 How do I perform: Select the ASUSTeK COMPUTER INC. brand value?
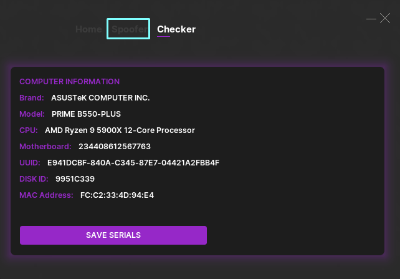100,98
